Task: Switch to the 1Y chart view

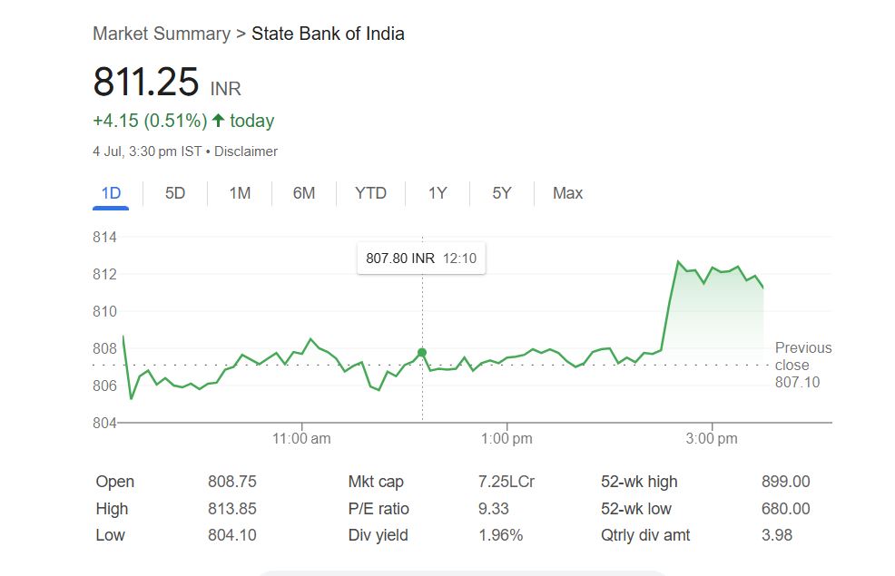Action: coord(438,193)
